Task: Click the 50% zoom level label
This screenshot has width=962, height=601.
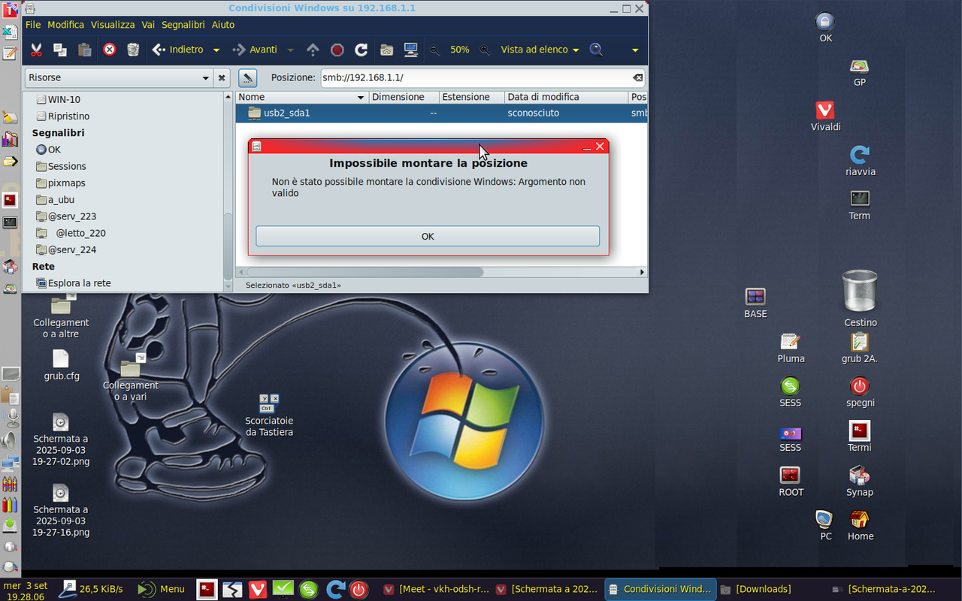Action: pyautogui.click(x=460, y=50)
